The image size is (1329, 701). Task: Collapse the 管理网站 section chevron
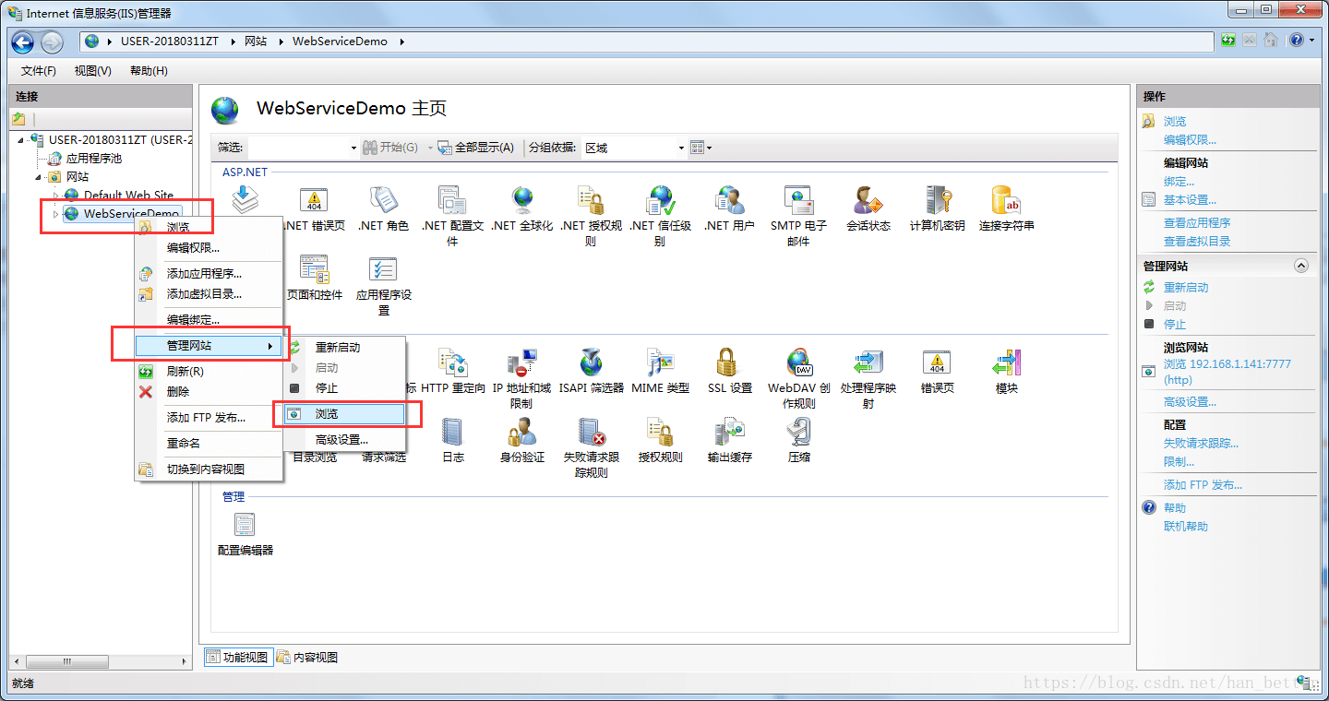(1301, 266)
